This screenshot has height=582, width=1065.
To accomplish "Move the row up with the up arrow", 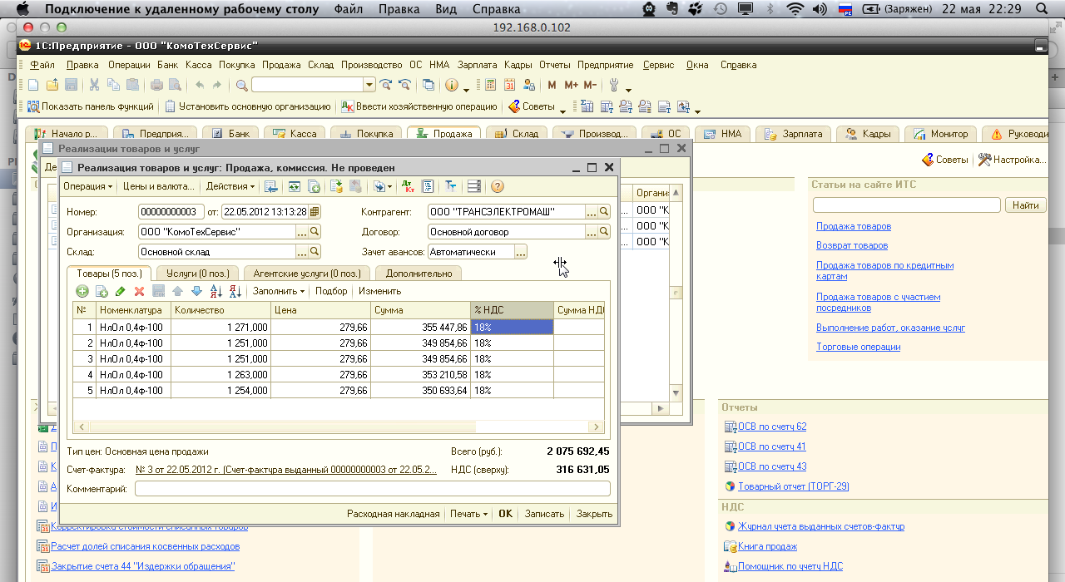I will (x=177, y=291).
